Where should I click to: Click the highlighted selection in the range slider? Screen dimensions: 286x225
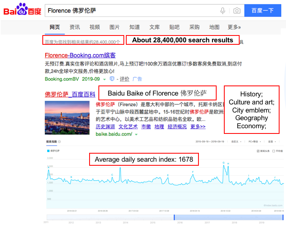pos(229,217)
